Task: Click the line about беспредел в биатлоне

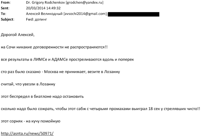Action: [42, 97]
